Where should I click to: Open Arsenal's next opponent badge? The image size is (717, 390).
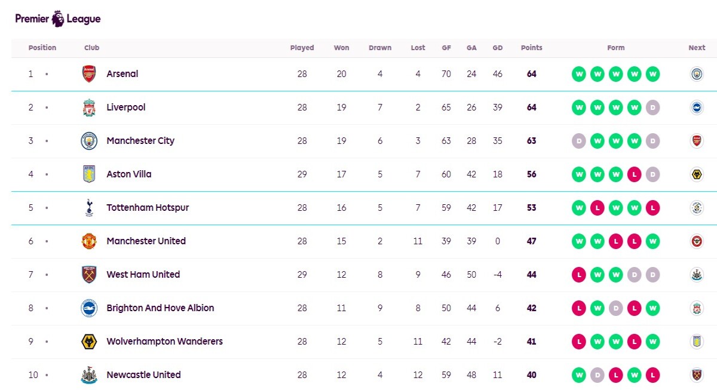pyautogui.click(x=697, y=74)
